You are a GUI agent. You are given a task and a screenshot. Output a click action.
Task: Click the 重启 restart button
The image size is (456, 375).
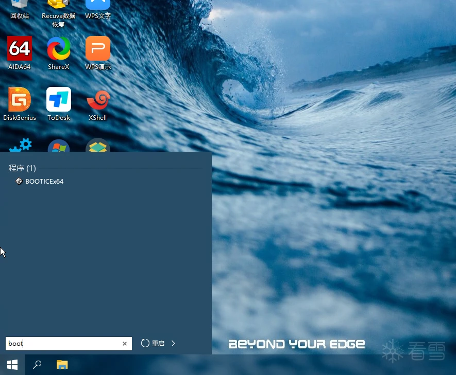click(x=153, y=343)
